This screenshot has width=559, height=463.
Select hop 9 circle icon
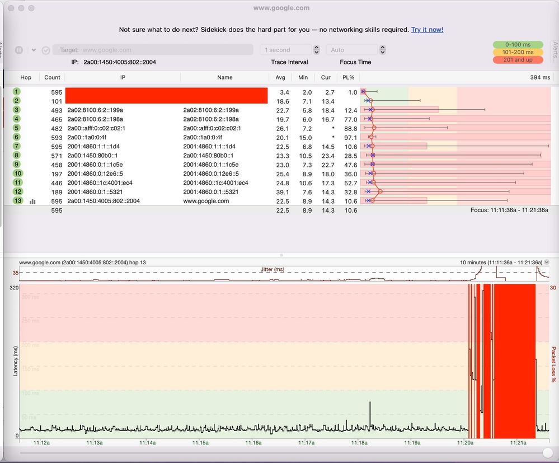pos(16,164)
